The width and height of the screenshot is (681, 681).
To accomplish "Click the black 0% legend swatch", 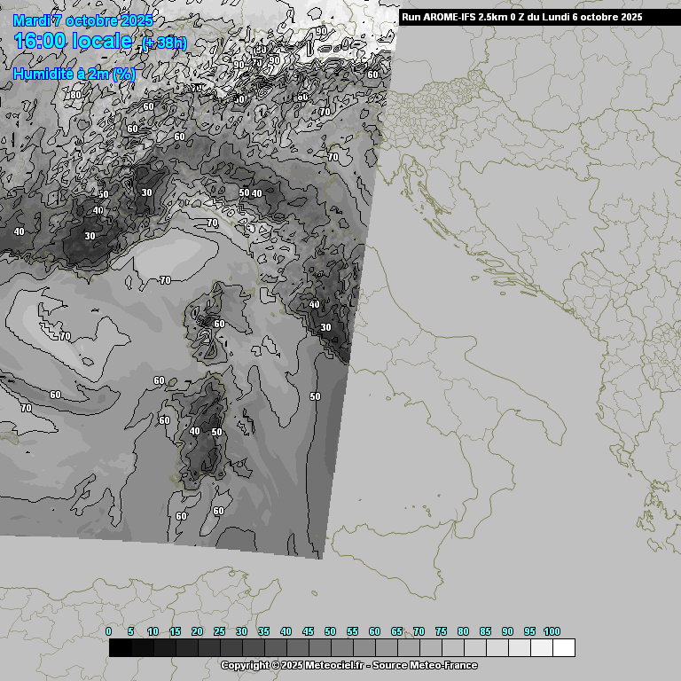I will coord(120,648).
